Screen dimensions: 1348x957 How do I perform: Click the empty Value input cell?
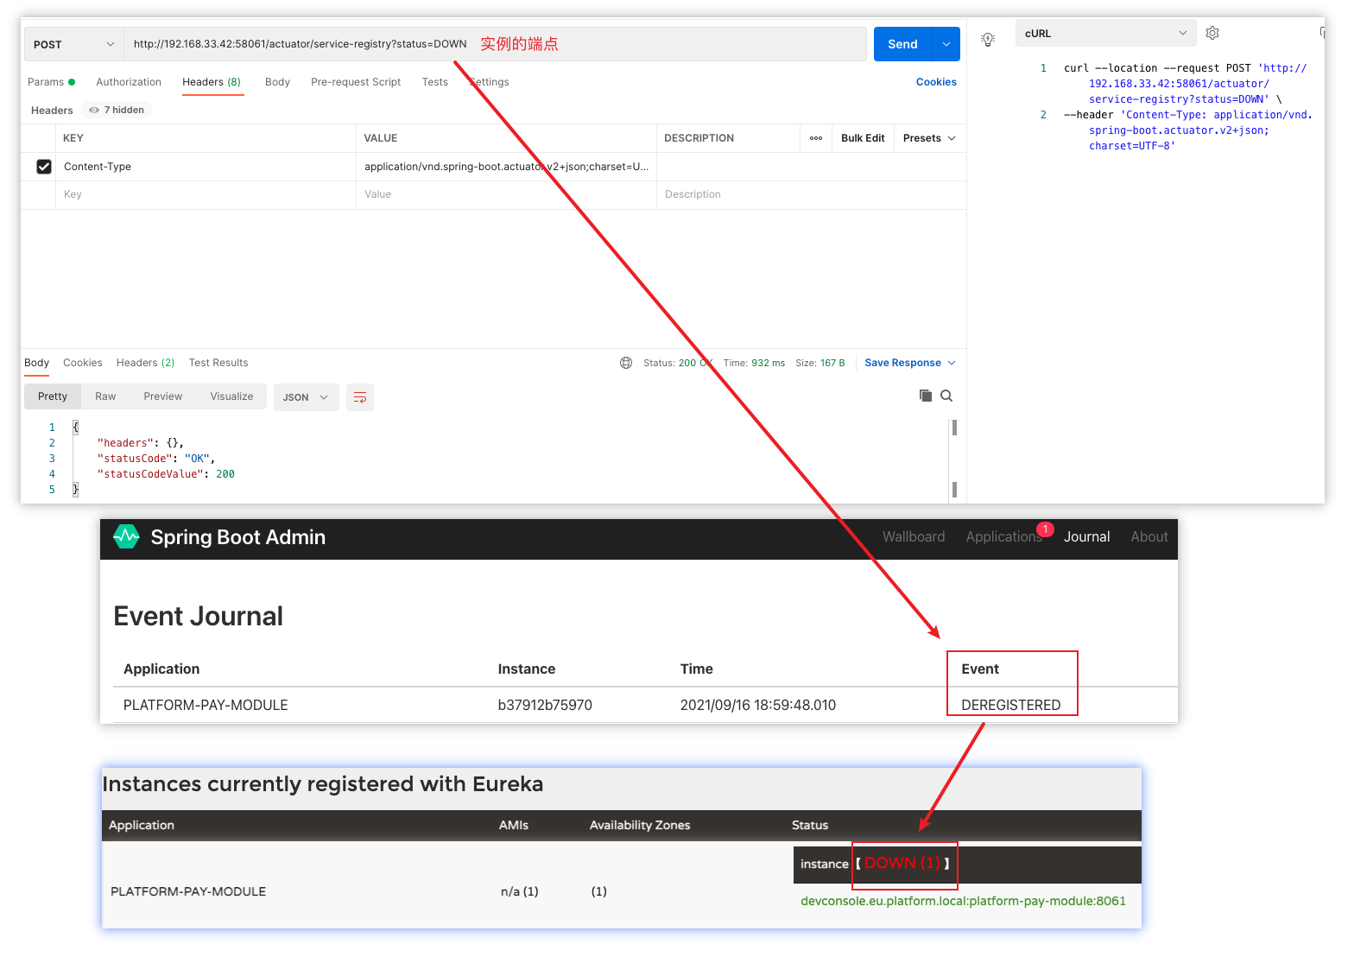506,194
